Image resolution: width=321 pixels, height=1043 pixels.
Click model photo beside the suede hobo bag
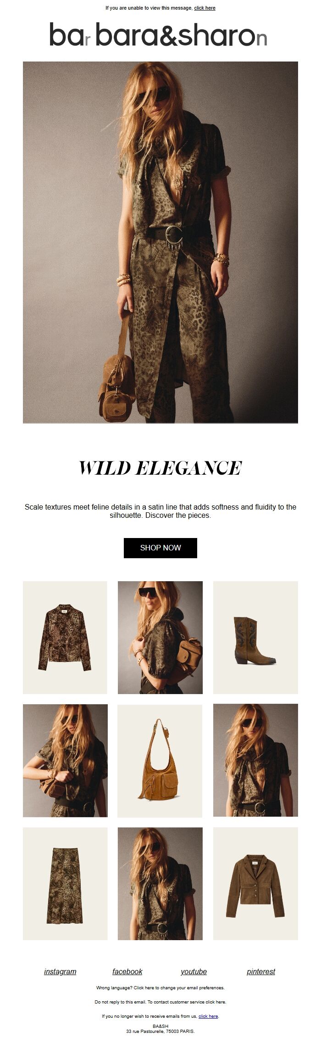[x=255, y=761]
